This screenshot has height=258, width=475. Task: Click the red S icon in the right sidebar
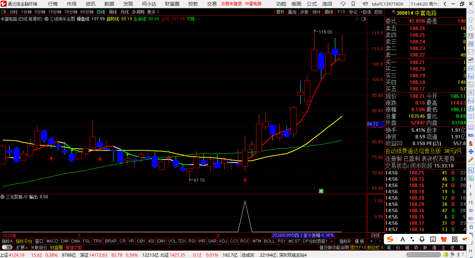471,143
